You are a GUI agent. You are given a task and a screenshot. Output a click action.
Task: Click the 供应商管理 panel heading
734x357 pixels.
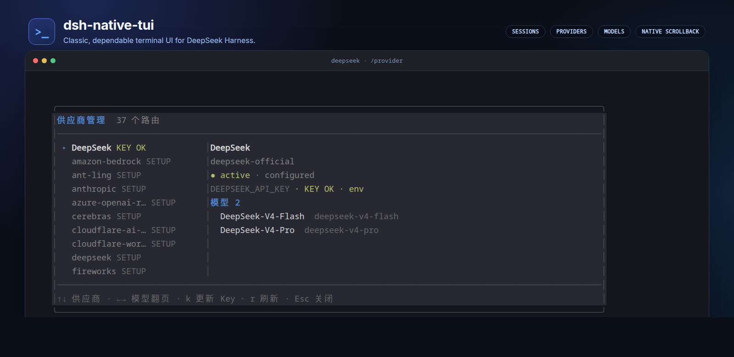[x=81, y=120]
